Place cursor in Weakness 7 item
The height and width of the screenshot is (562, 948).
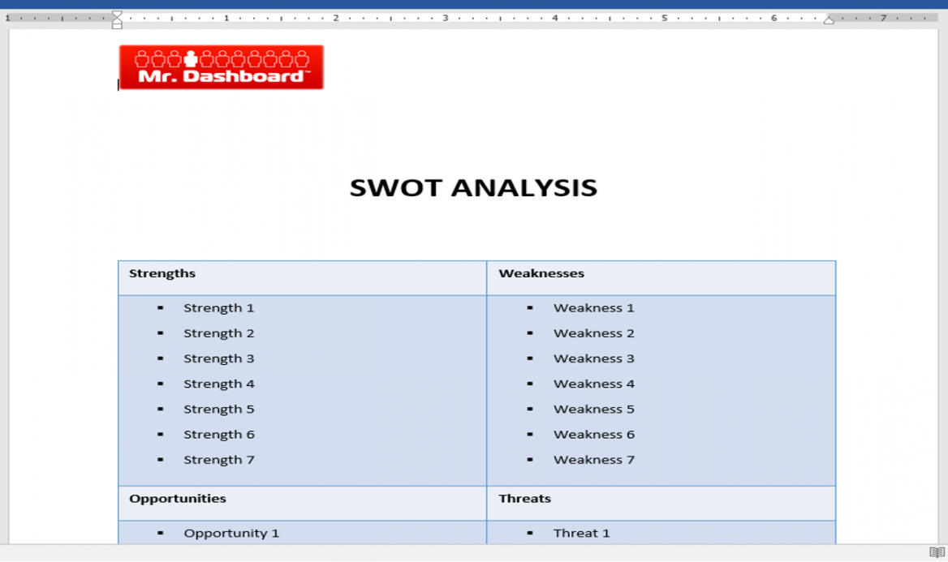[x=593, y=460]
